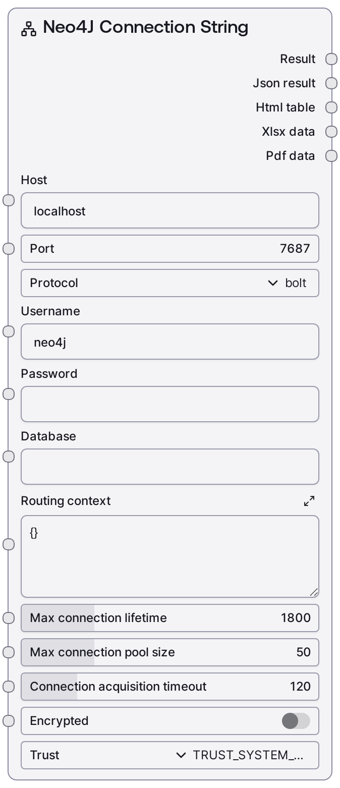This screenshot has height=788, width=340.
Task: Click the Json result output socket
Action: 331,83
